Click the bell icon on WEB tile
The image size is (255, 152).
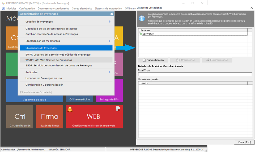coord(70,109)
